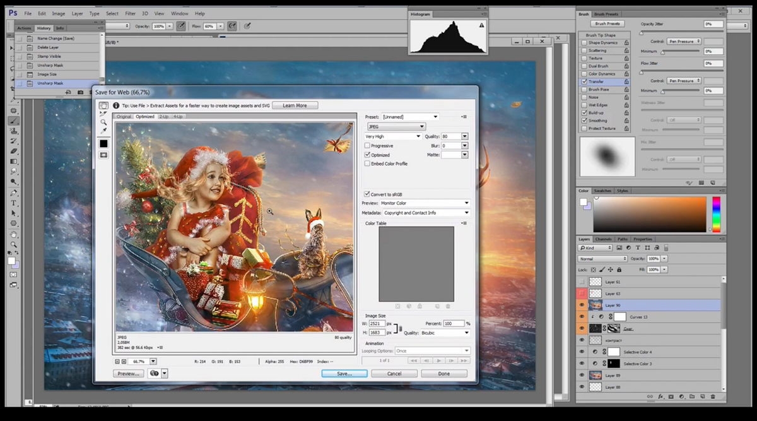757x421 pixels.
Task: Create a new layer icon
Action: tap(701, 396)
